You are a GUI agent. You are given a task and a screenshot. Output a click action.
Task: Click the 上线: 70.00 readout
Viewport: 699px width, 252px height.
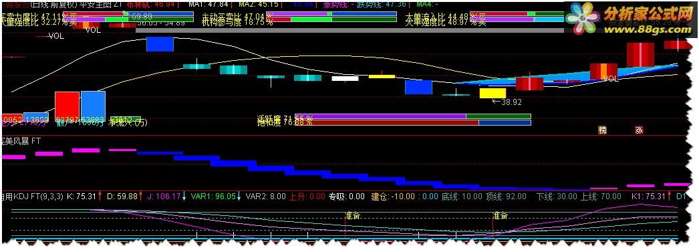(x=601, y=196)
